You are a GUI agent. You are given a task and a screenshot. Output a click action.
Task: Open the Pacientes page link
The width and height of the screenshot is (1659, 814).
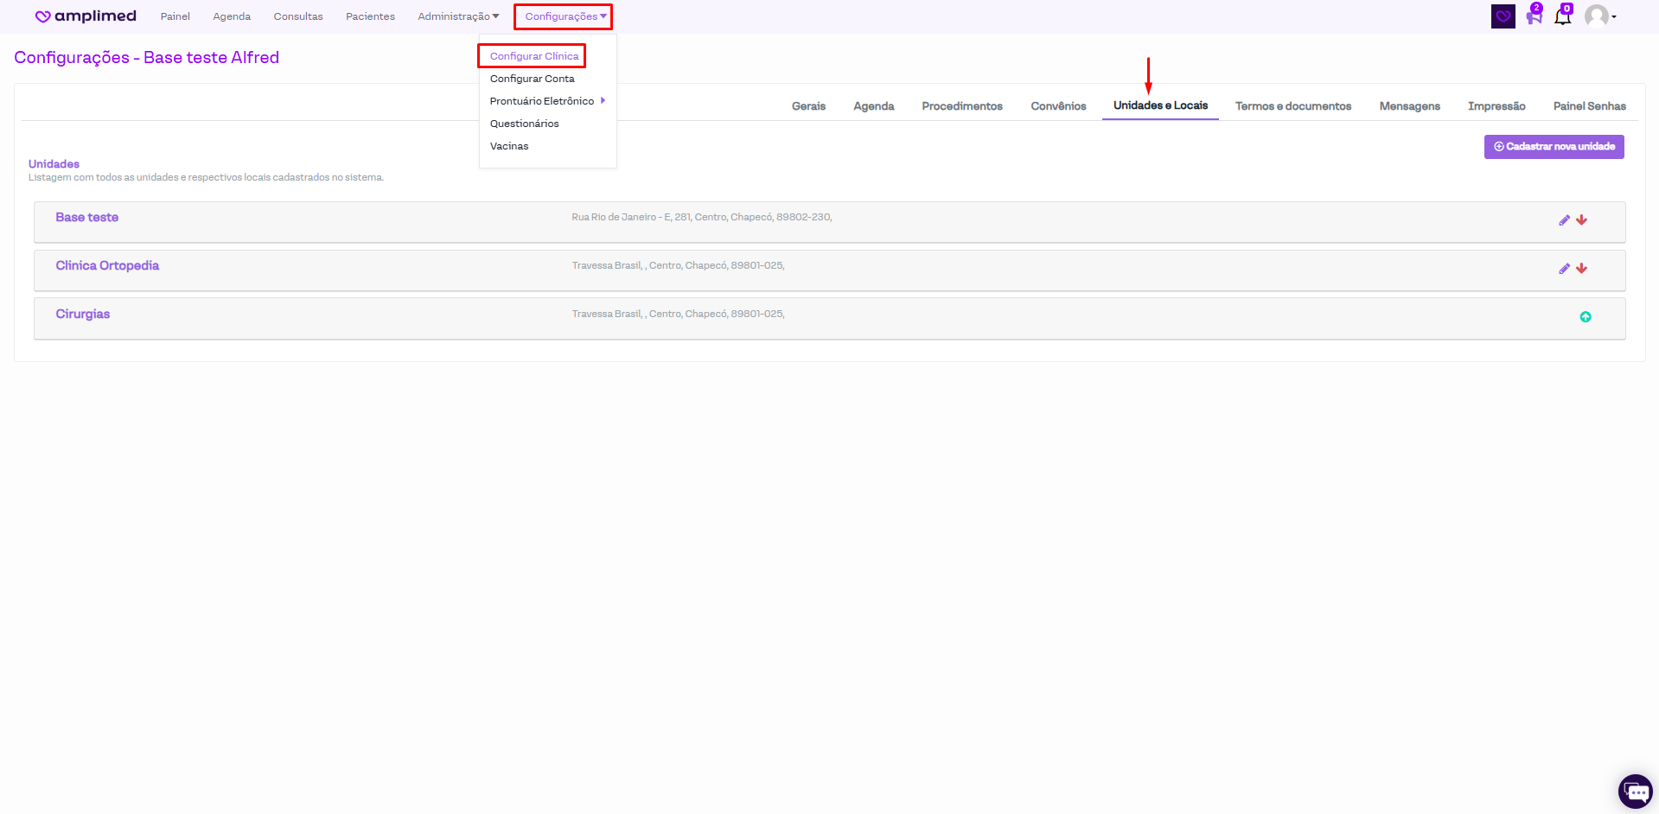[x=370, y=16]
